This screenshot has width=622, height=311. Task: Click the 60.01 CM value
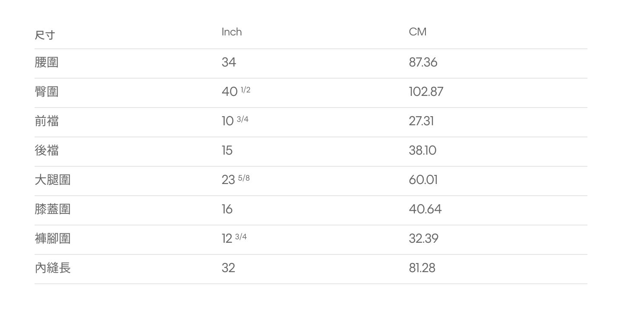click(x=423, y=180)
